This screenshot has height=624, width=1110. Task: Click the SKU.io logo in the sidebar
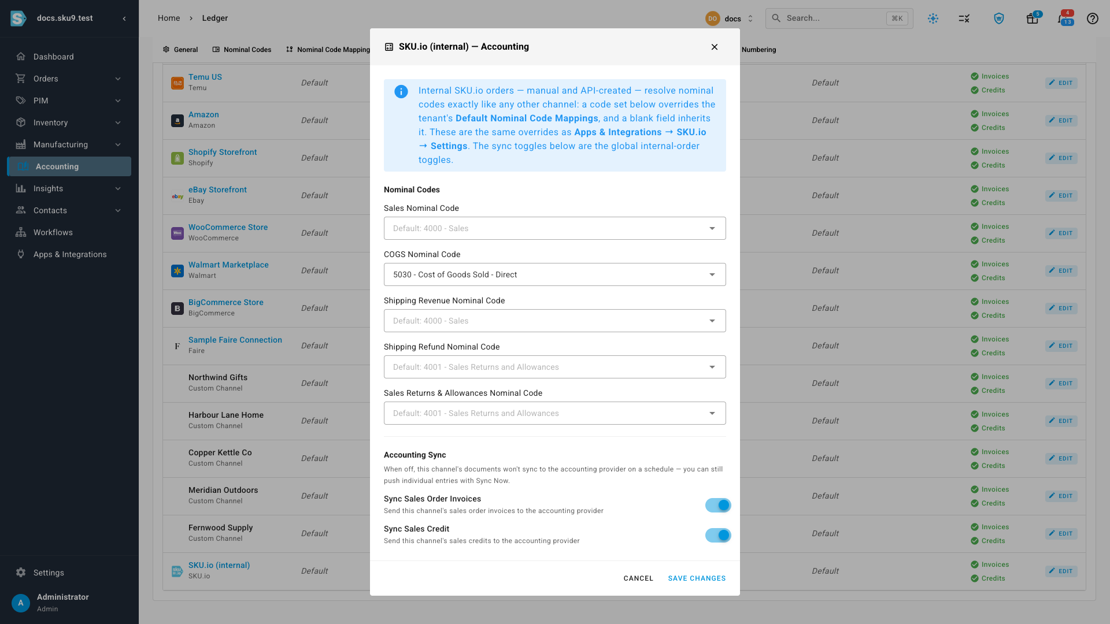[x=18, y=18]
